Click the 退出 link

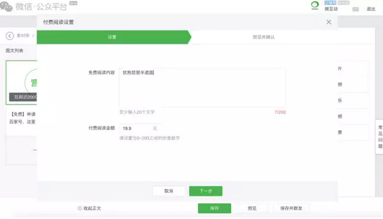(x=371, y=9)
